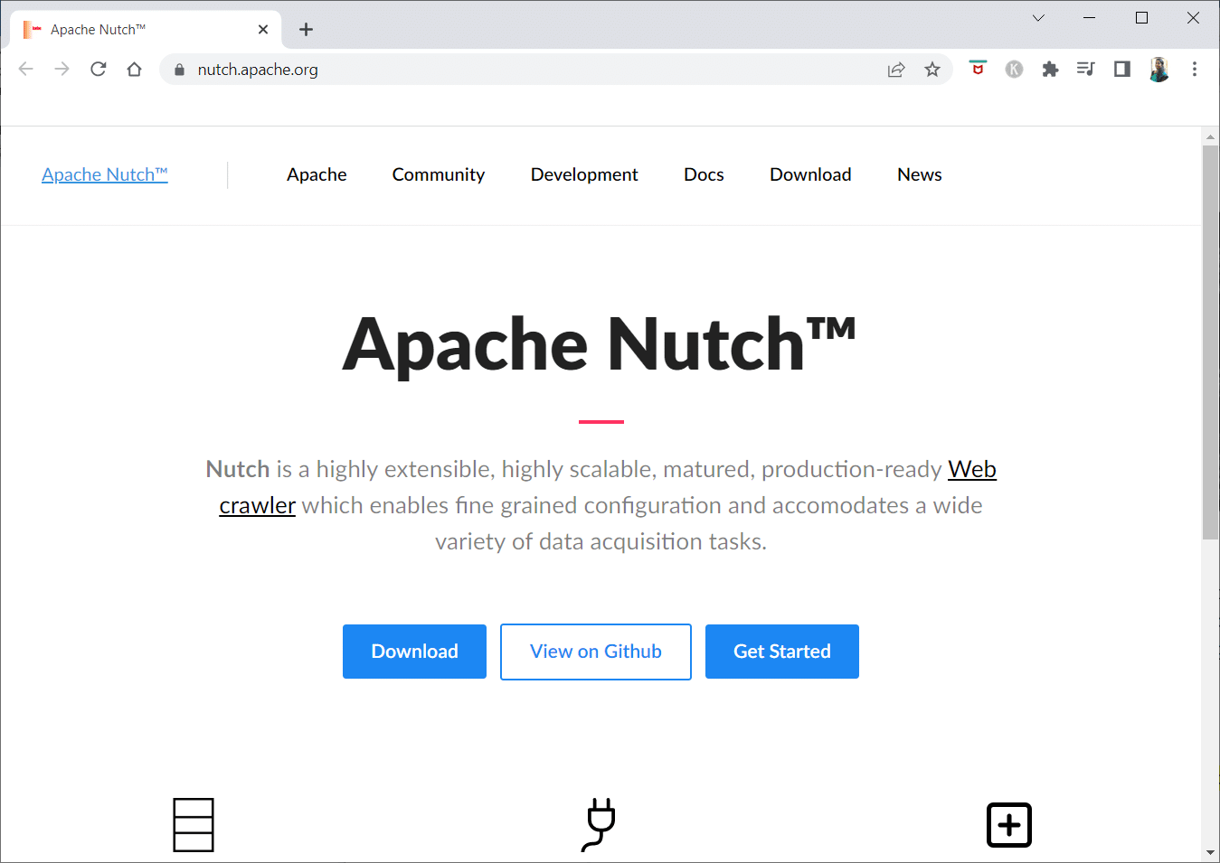1220x863 pixels.
Task: Open the News navigation item
Action: 920,174
